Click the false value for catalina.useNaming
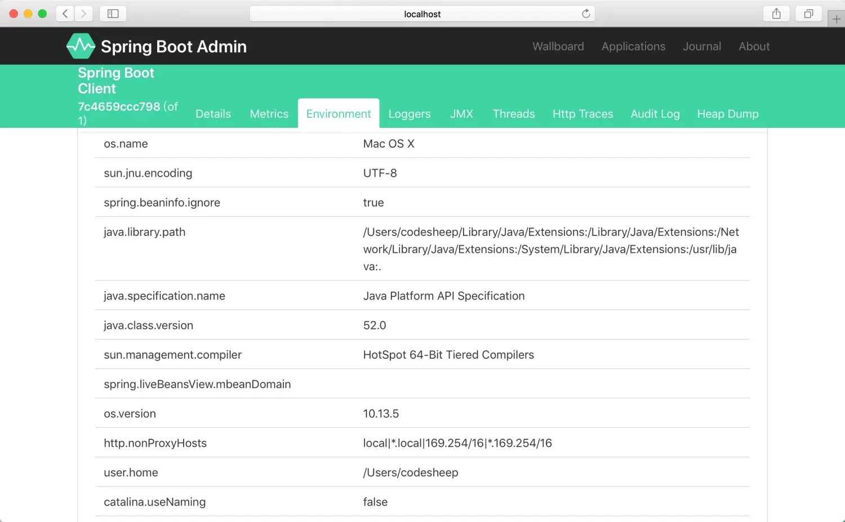Screen dimensions: 845x522 375,502
